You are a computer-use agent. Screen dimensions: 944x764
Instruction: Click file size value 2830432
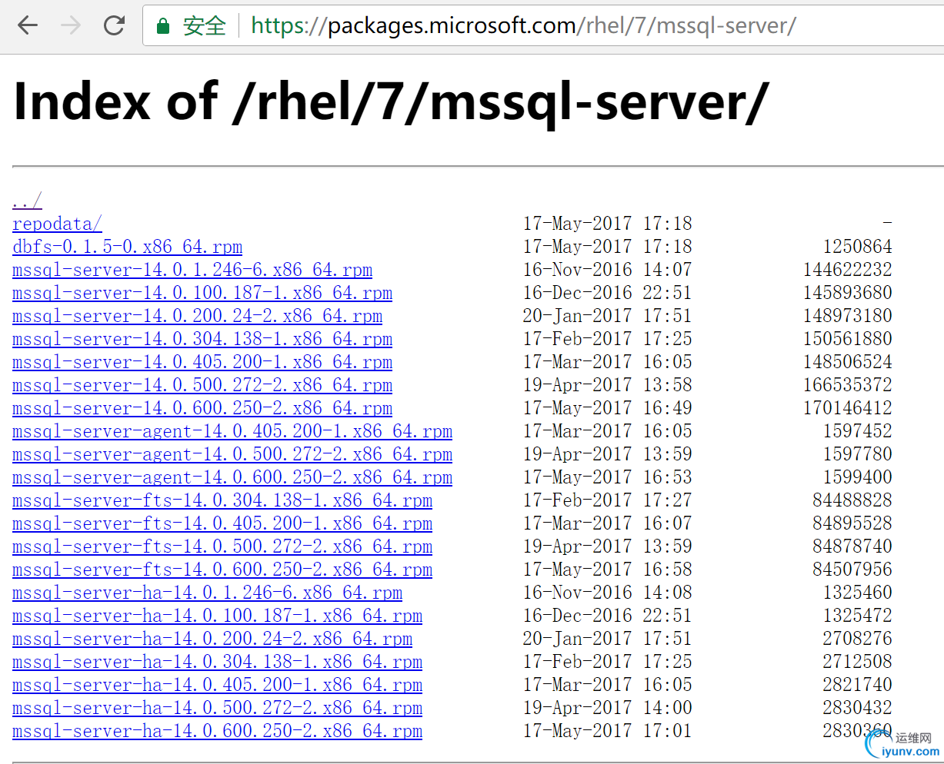pos(857,708)
